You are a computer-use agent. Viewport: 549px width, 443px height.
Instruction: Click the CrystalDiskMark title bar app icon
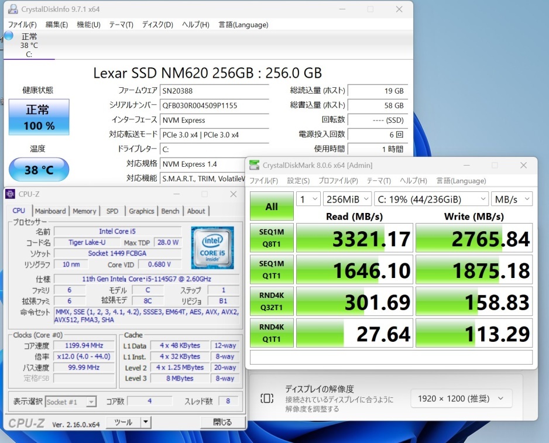click(x=254, y=166)
